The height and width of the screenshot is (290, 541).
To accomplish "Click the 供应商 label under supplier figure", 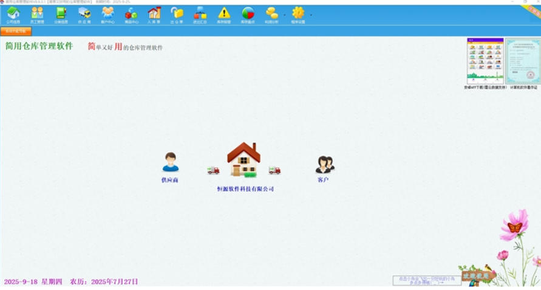I will click(170, 180).
